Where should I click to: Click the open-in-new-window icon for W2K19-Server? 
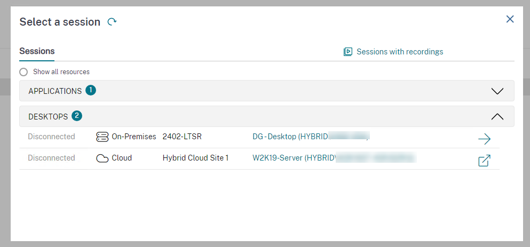click(x=484, y=161)
